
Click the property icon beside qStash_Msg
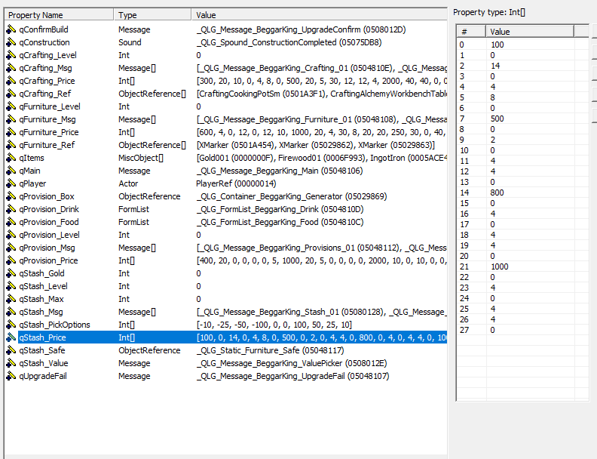click(11, 312)
